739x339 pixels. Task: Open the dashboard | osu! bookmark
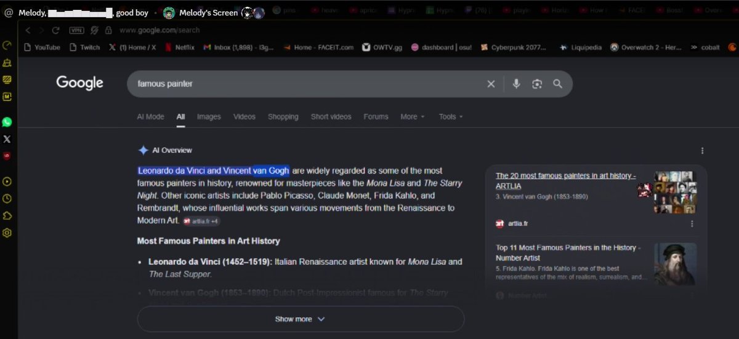442,47
